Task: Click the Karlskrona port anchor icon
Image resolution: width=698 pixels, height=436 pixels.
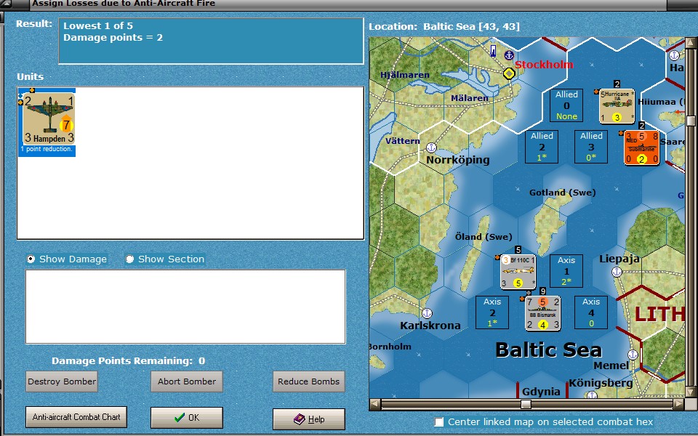Action: pyautogui.click(x=427, y=313)
